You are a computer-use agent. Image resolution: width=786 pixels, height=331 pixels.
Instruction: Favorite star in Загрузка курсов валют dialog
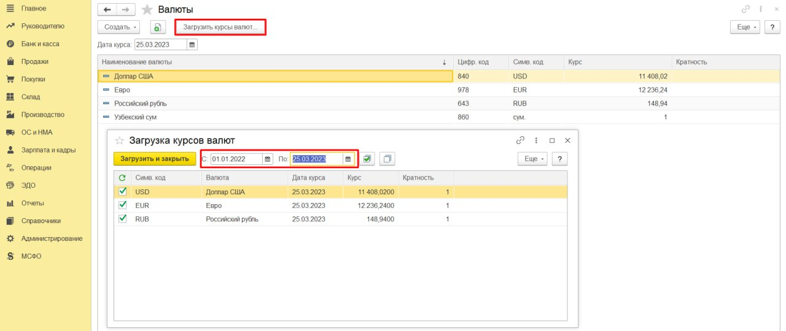120,140
